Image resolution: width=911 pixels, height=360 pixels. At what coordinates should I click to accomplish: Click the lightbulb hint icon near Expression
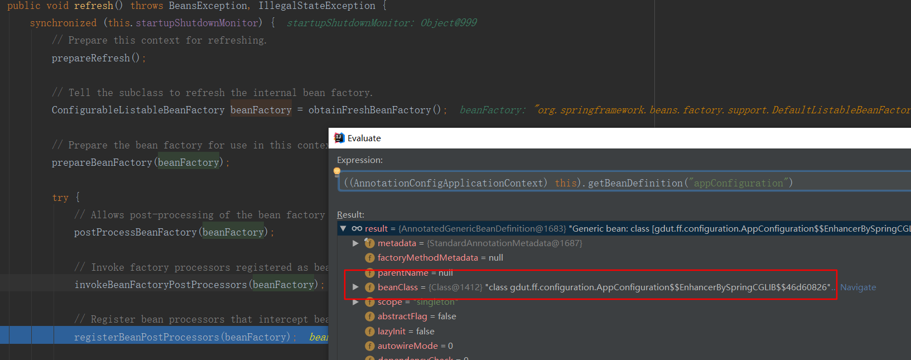[337, 171]
